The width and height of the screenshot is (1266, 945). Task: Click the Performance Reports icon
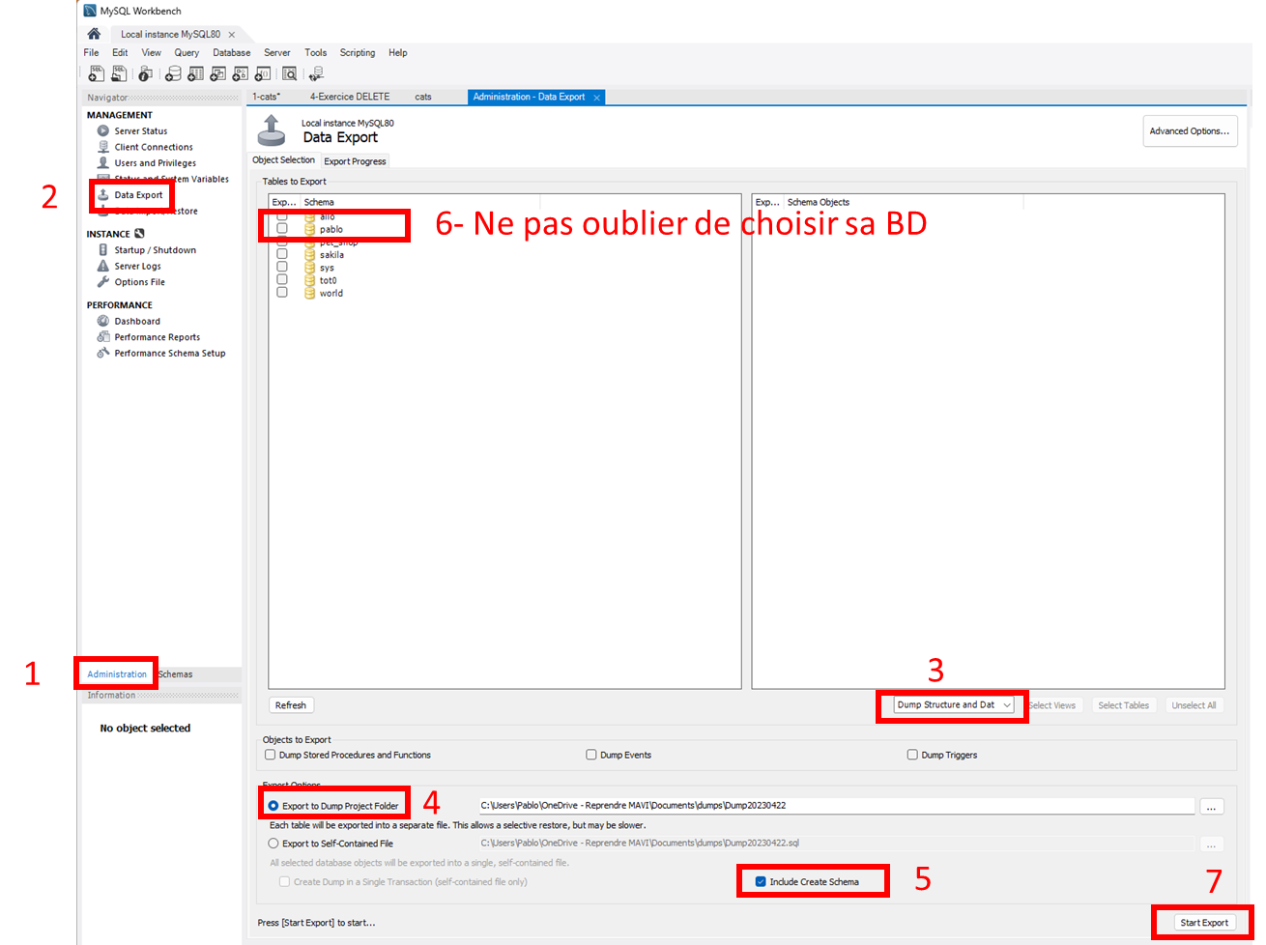[103, 337]
